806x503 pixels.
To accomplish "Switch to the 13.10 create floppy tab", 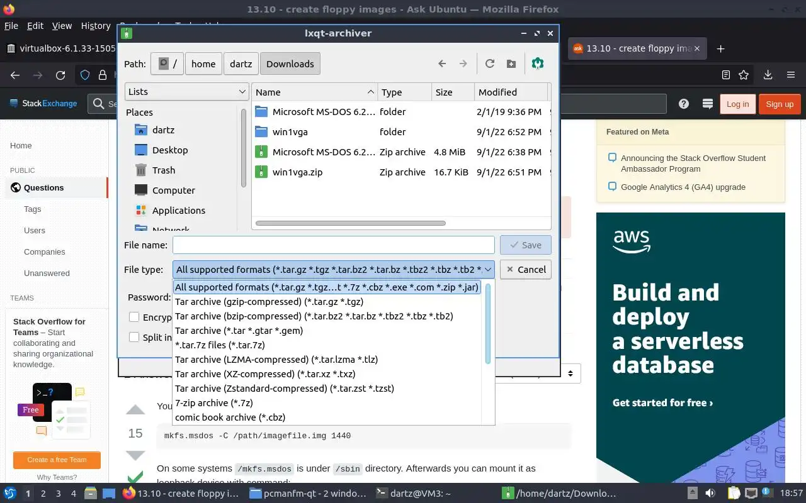I will point(637,48).
